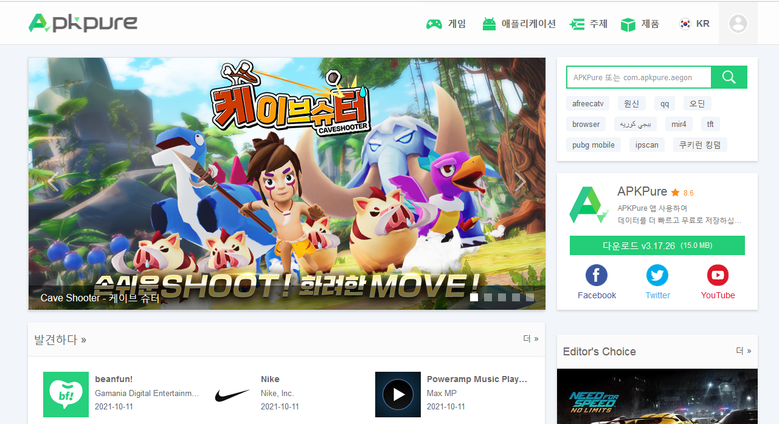
Task: Go to next banner slide arrow
Action: (x=520, y=182)
